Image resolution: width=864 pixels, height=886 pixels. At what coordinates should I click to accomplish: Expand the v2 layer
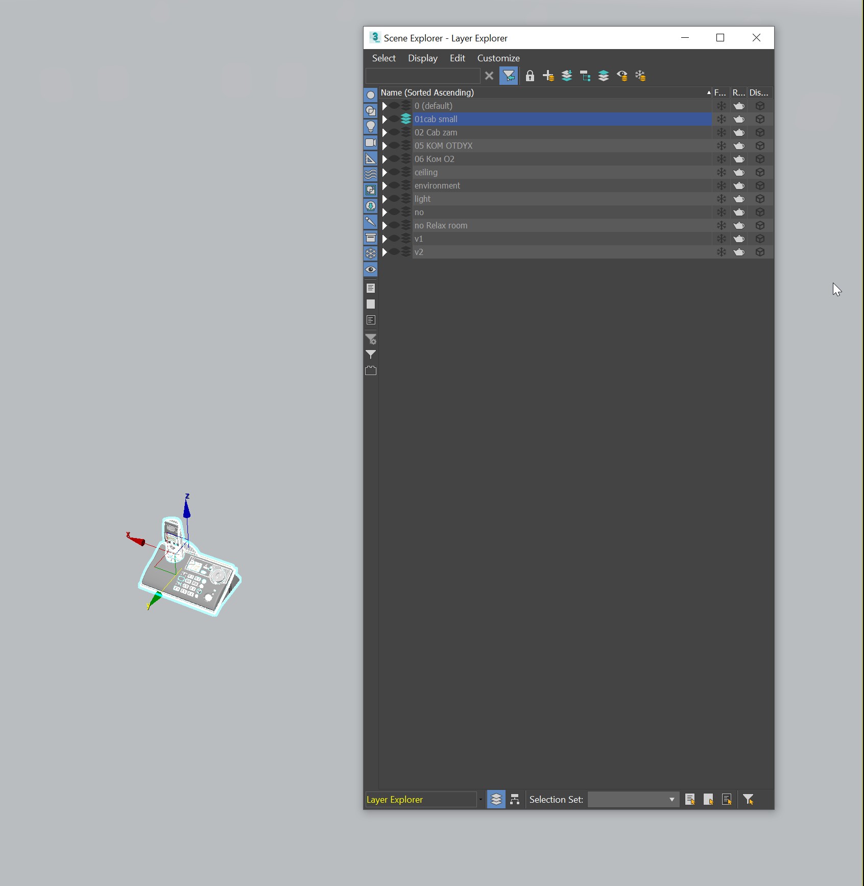pos(385,252)
